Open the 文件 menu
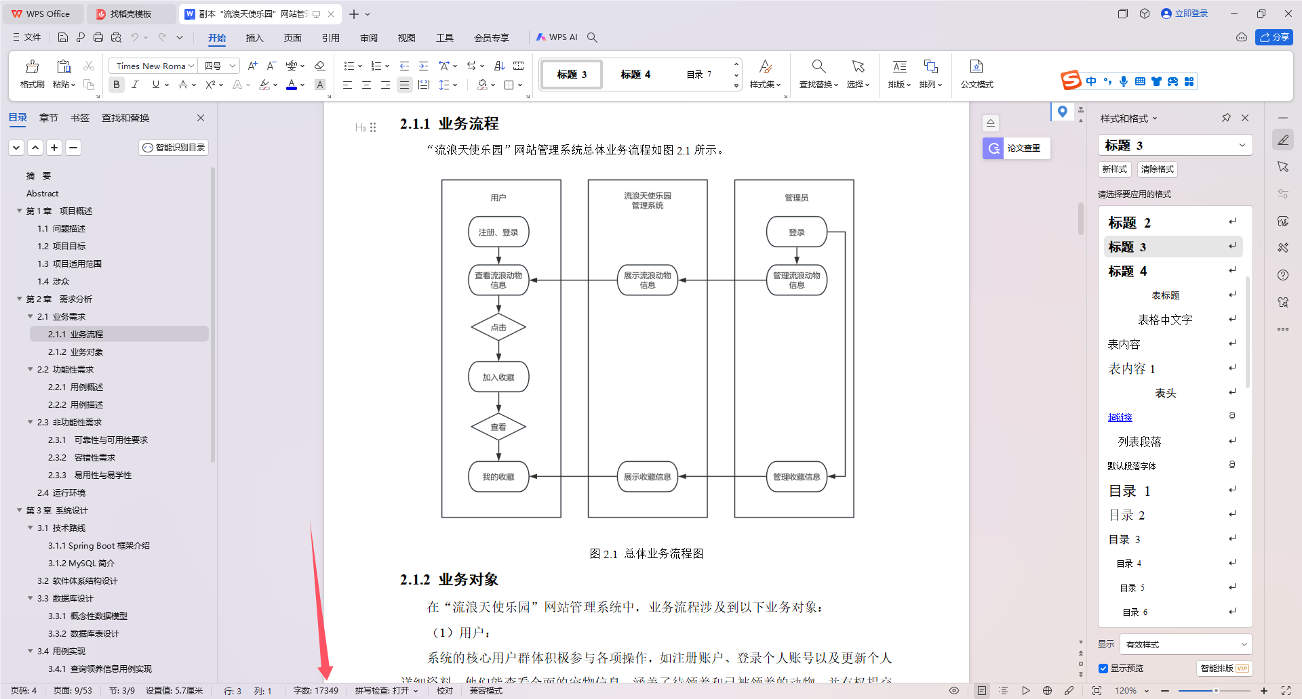1302x699 pixels. coord(27,37)
